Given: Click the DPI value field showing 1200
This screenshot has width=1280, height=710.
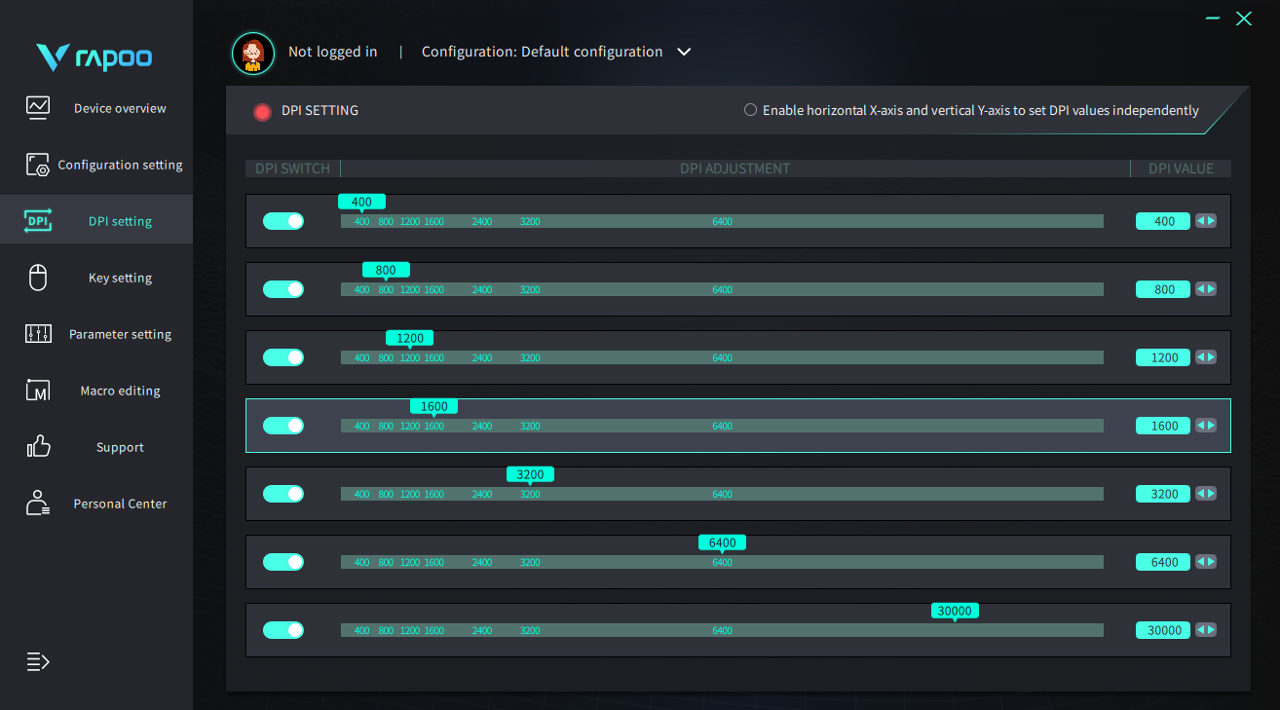Looking at the screenshot, I should [1163, 357].
